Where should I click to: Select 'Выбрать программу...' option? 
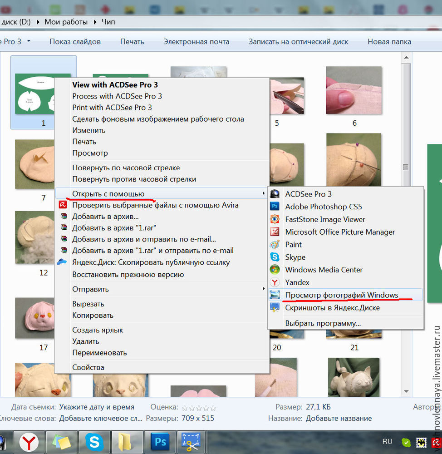coord(323,323)
